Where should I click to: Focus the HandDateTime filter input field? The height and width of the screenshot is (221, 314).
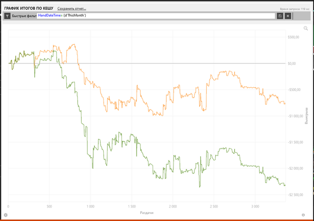(156, 16)
